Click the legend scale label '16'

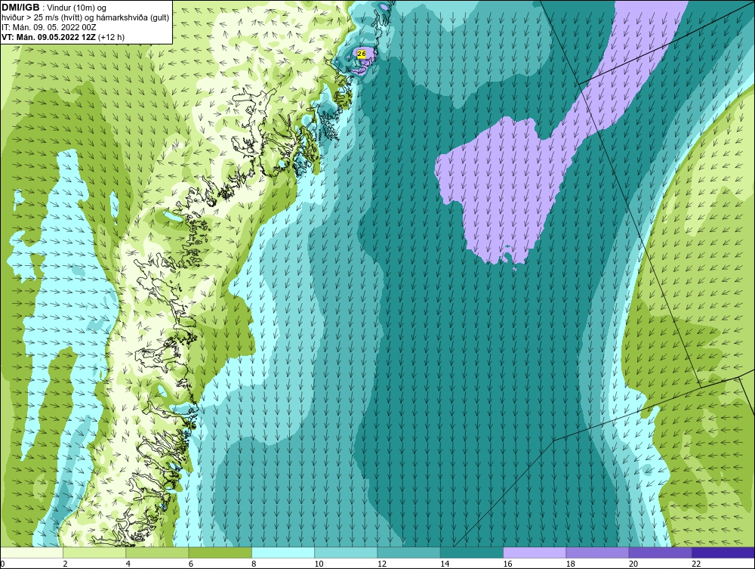click(x=507, y=564)
